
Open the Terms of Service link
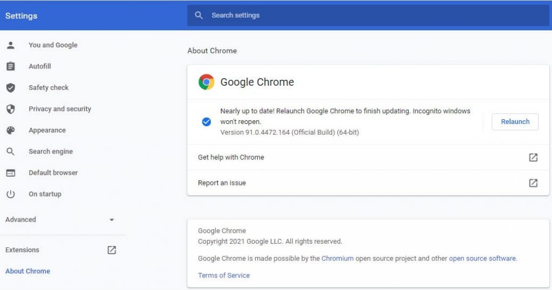pos(224,275)
